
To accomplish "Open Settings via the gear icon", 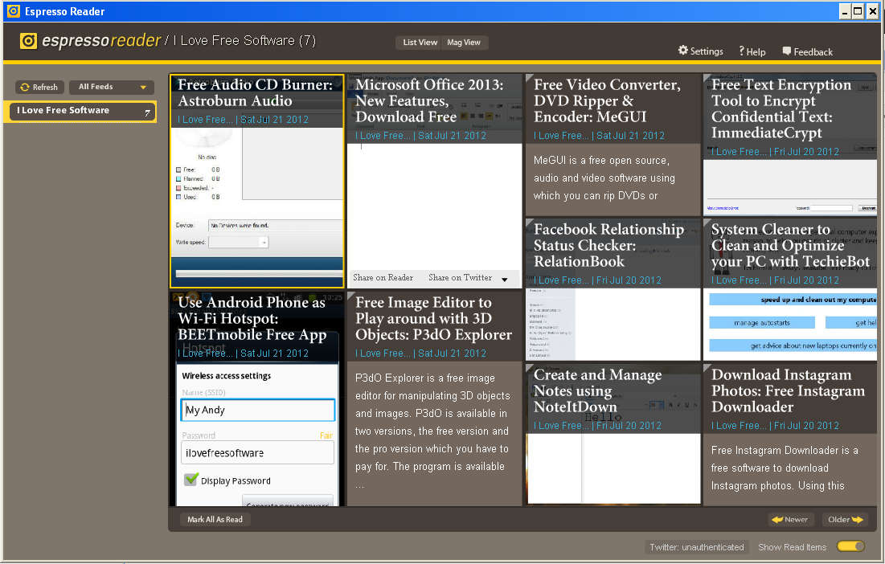I will tap(683, 50).
